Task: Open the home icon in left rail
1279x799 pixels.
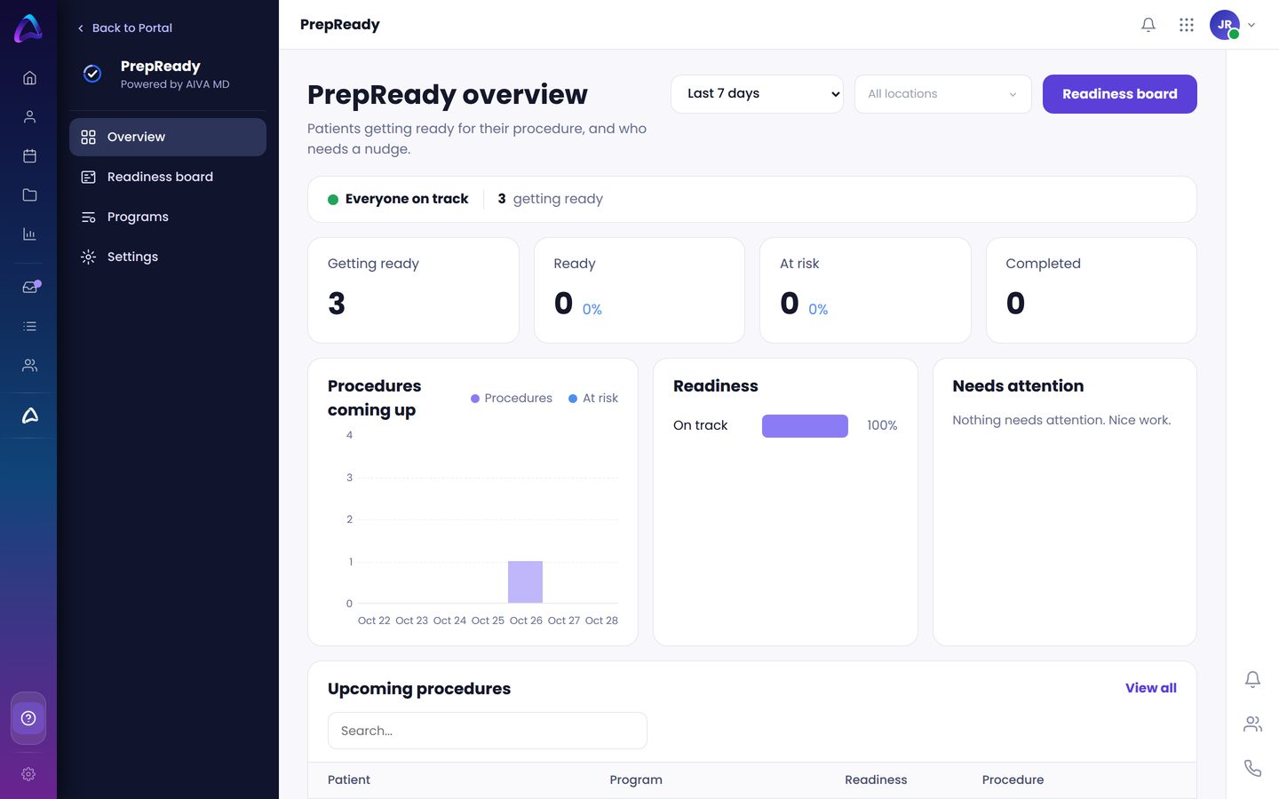Action: pyautogui.click(x=29, y=78)
